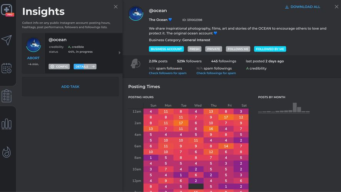Click the spam detective head icon
The width and height of the screenshot is (341, 192).
pos(135,64)
